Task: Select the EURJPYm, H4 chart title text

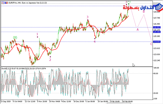Action: pyautogui.click(x=27, y=3)
